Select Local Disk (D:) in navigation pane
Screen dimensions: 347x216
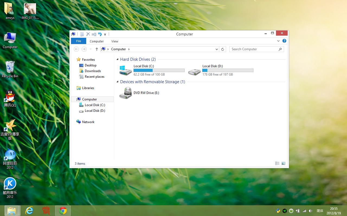[x=92, y=111]
